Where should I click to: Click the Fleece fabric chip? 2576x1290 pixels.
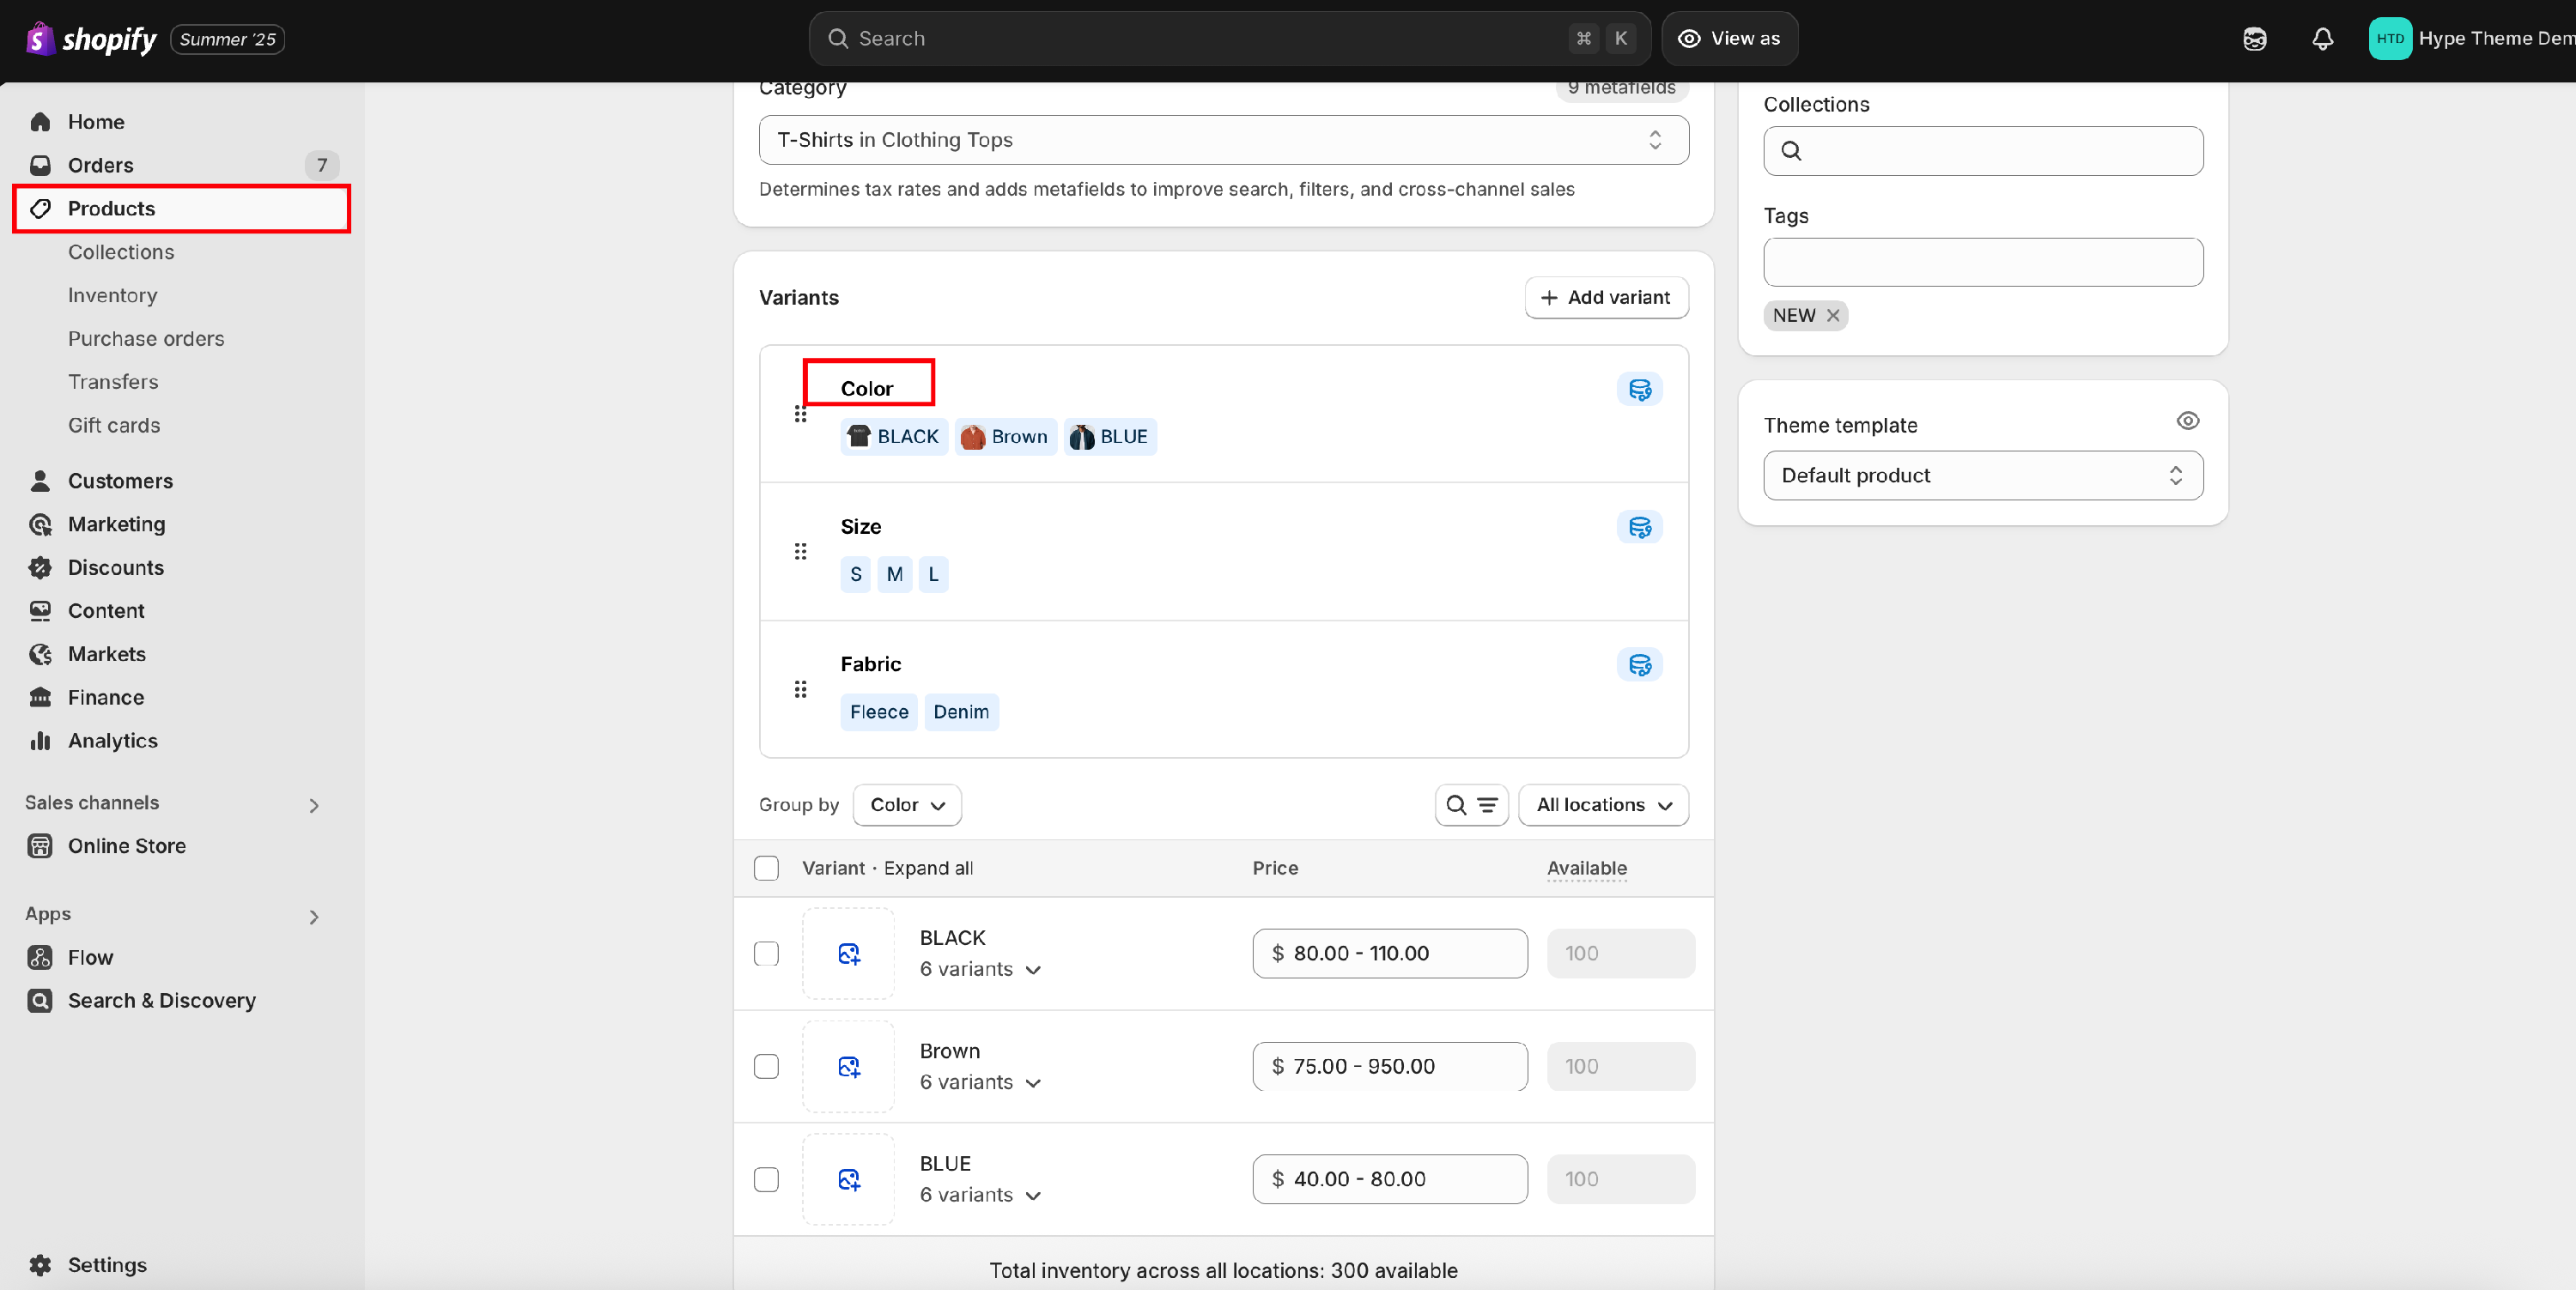coord(879,712)
